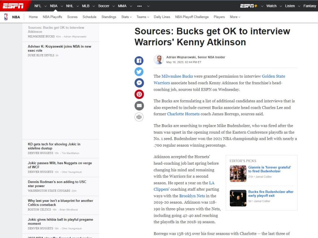Open the ESPN+ logo link
The image size is (318, 238).
pos(249,6)
